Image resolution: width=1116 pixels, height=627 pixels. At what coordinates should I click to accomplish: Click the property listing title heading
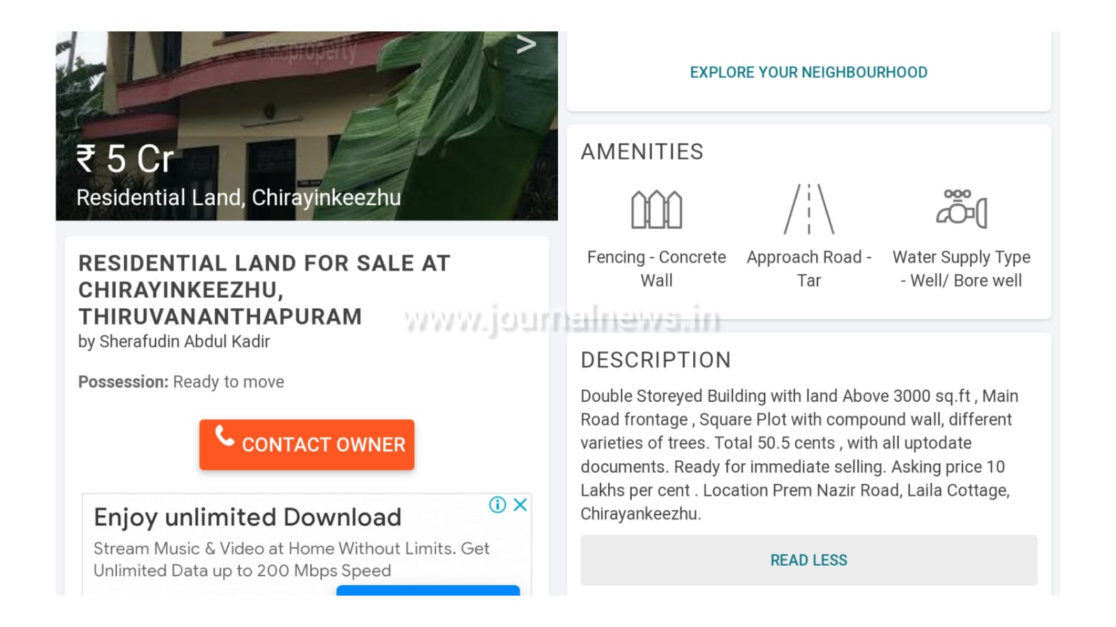(x=264, y=289)
